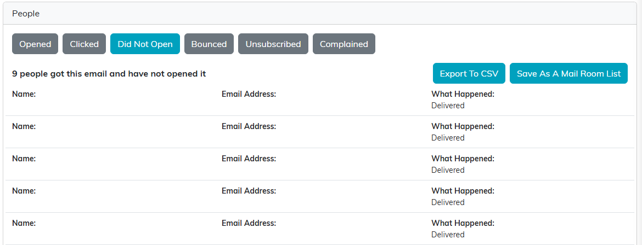The height and width of the screenshot is (245, 642).
Task: Select the '9 people got this email' summary text
Action: coord(109,74)
